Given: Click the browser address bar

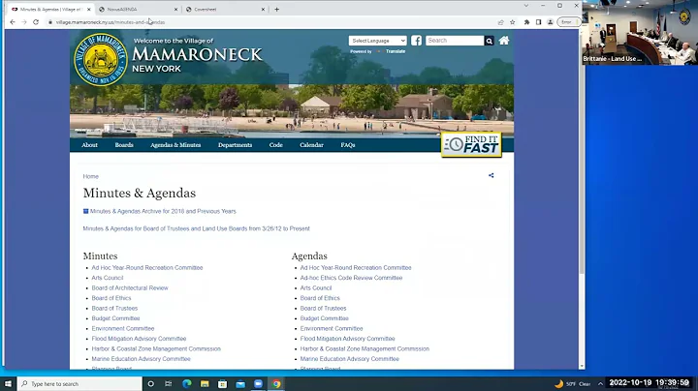Looking at the screenshot, I should (271, 21).
